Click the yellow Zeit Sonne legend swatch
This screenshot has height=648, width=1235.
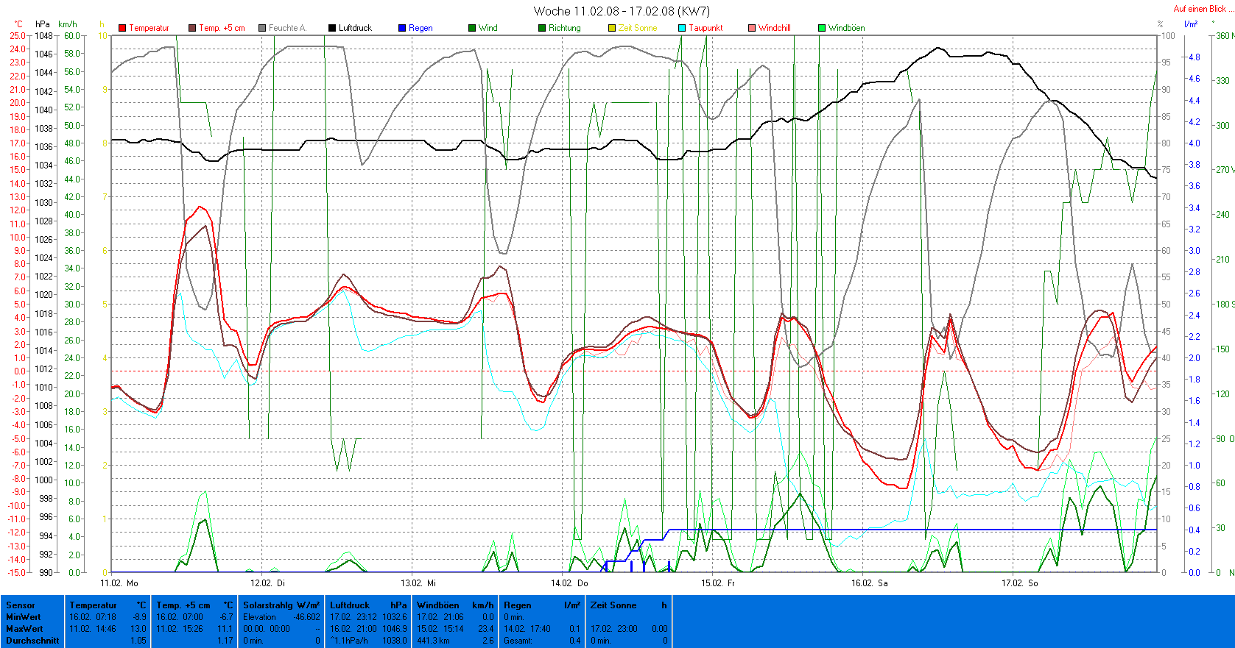(x=612, y=28)
